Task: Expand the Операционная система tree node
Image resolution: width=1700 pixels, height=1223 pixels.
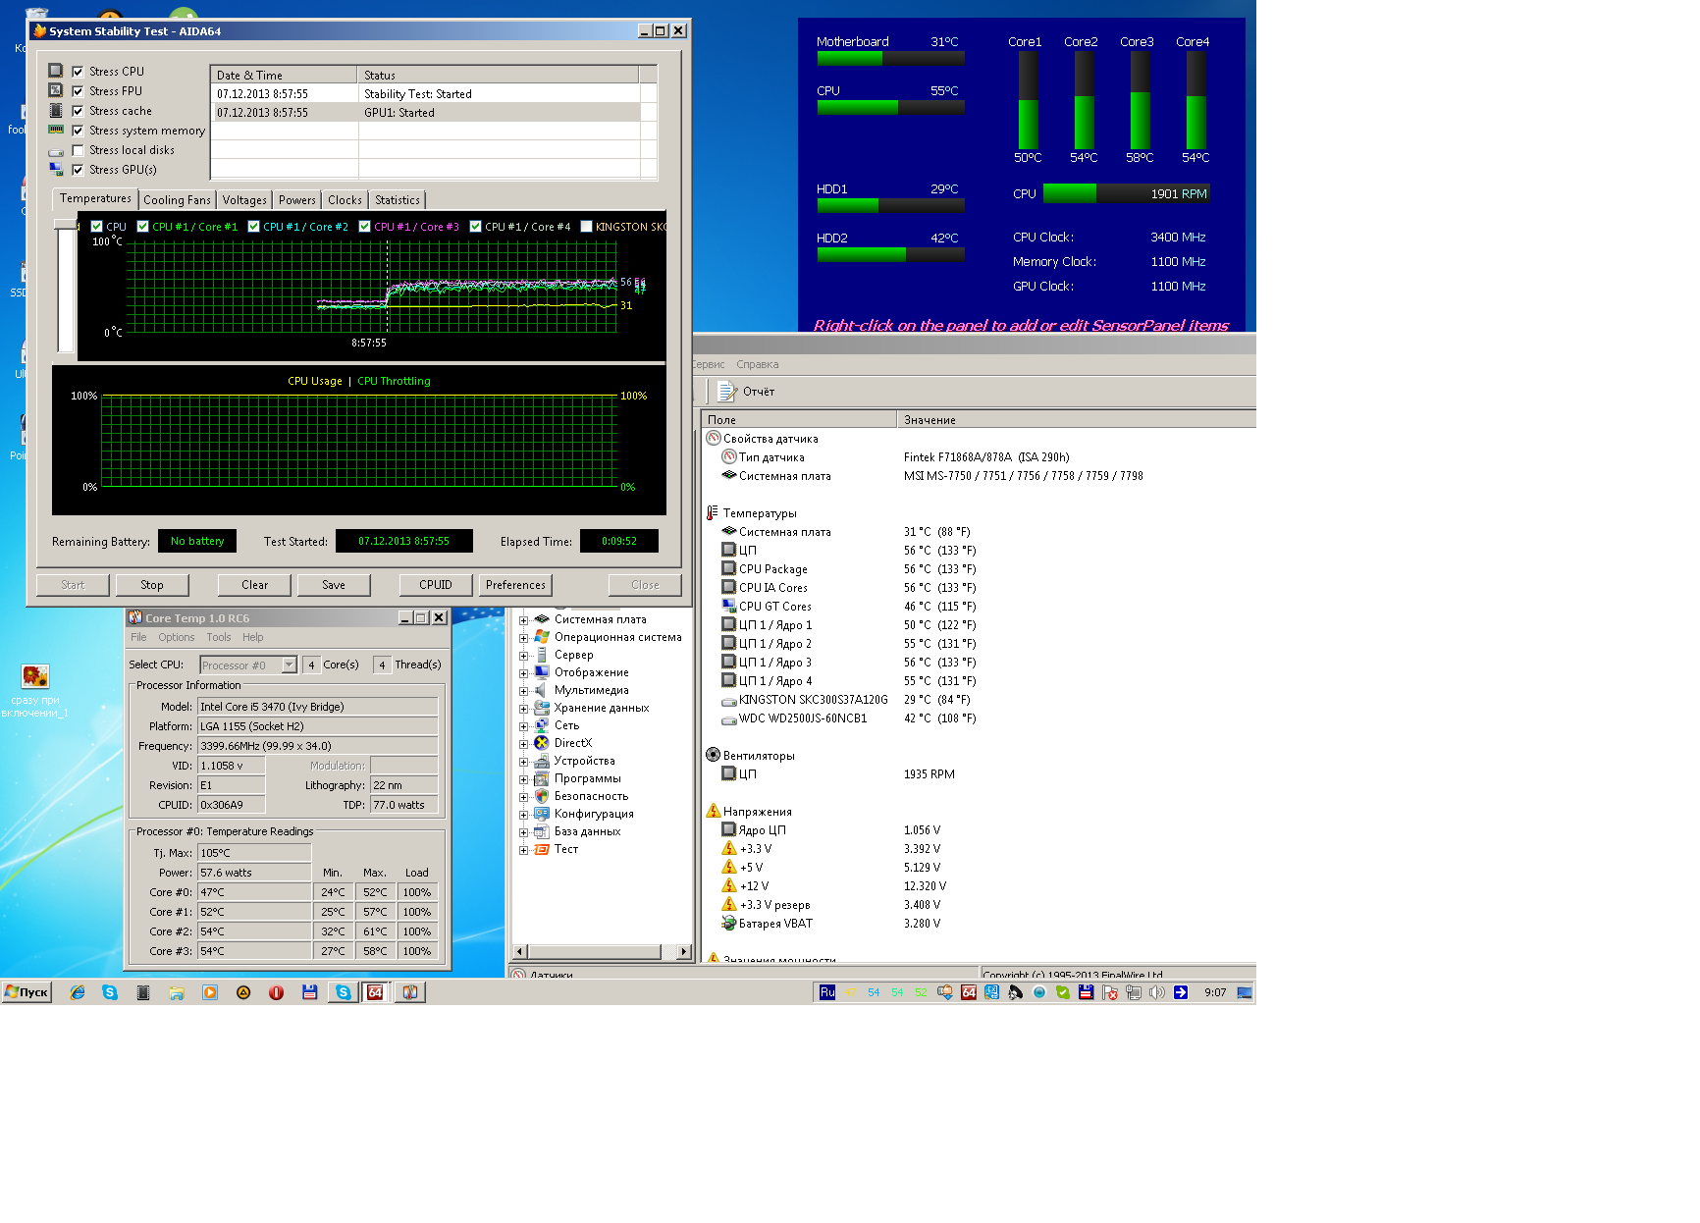Action: pyautogui.click(x=523, y=638)
